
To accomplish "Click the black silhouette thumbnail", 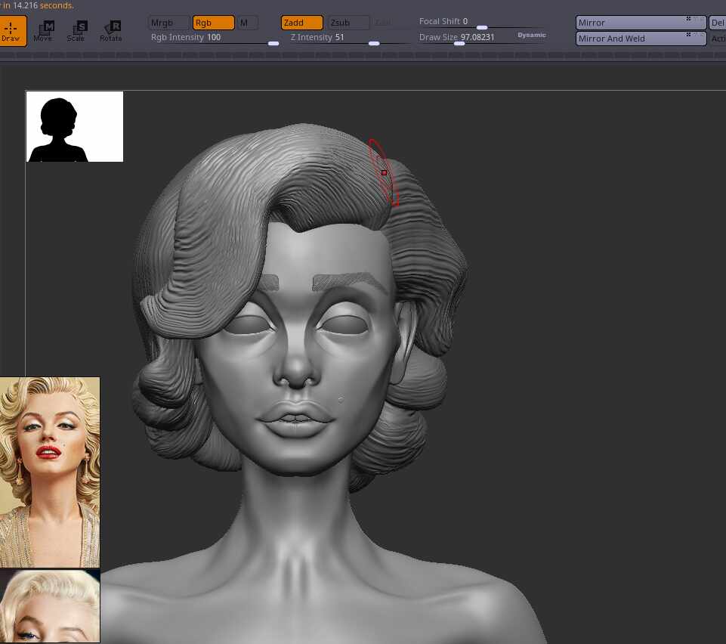I will pos(75,126).
